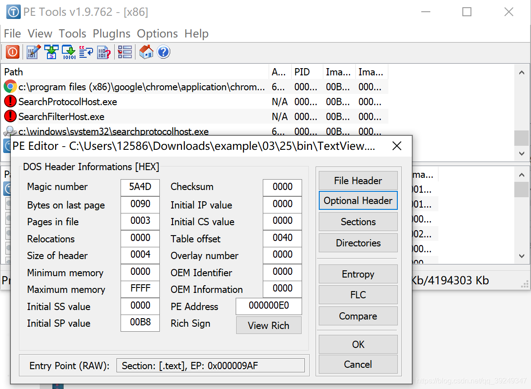Click the process list scrollbar up arrow
531x389 pixels.
click(522, 72)
